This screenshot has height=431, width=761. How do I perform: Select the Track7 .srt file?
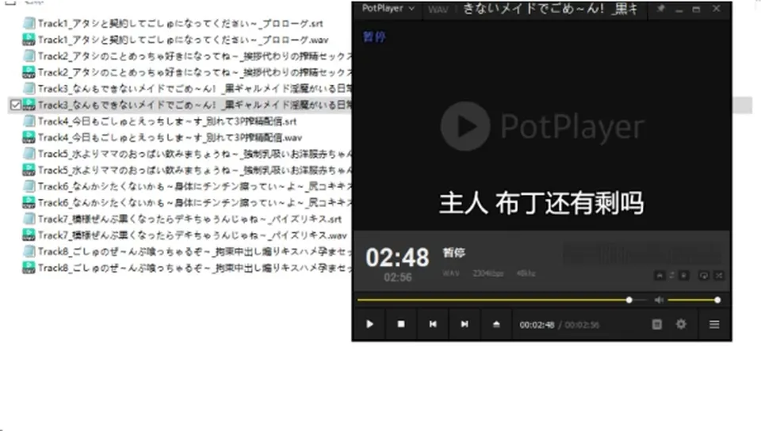(189, 219)
